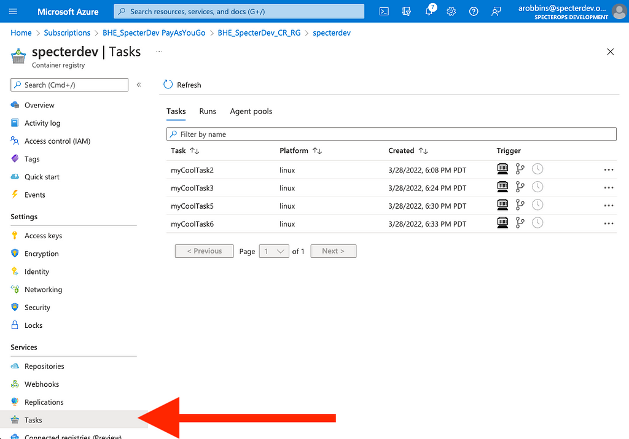Open the Azure portal hamburger menu
Image resolution: width=629 pixels, height=439 pixels.
13,11
